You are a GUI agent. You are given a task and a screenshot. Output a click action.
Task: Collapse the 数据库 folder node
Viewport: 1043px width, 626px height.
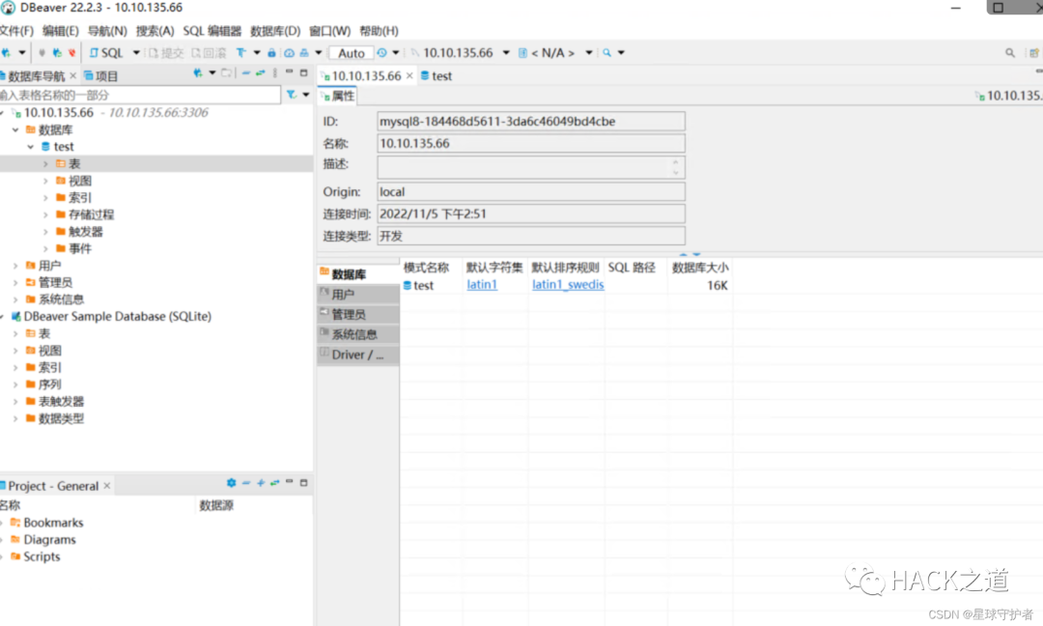point(15,129)
